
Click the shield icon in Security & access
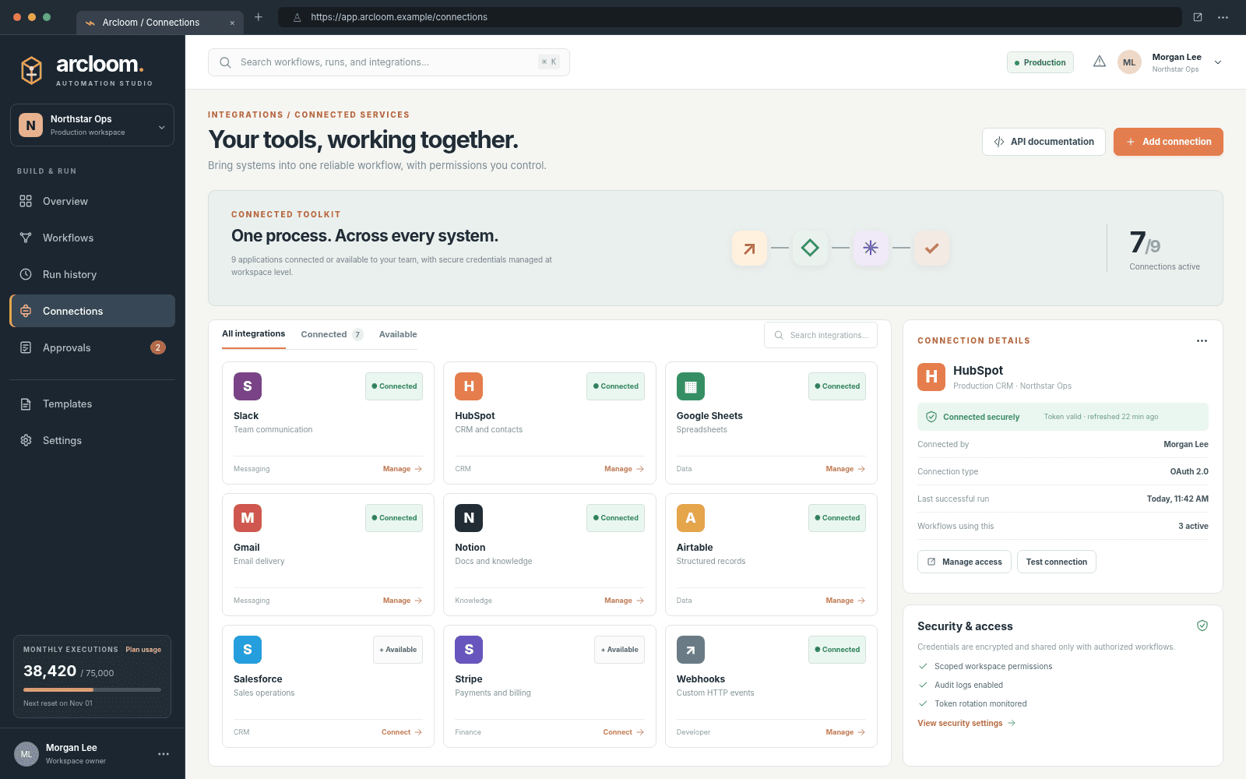coord(1202,626)
